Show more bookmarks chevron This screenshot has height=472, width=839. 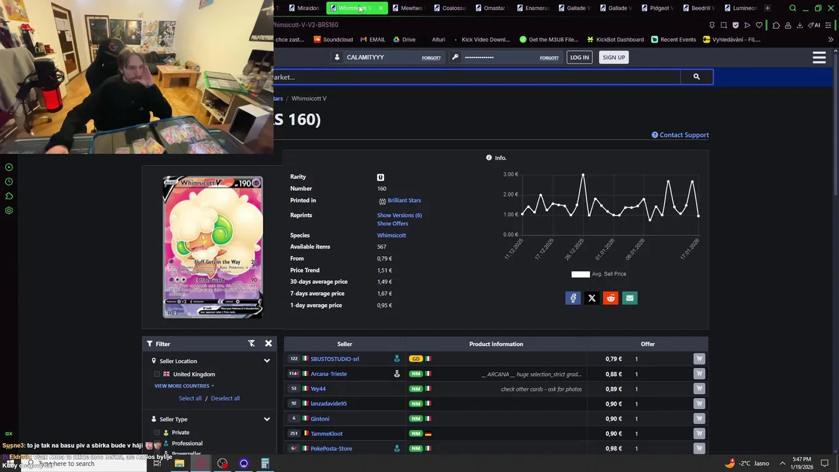point(830,39)
